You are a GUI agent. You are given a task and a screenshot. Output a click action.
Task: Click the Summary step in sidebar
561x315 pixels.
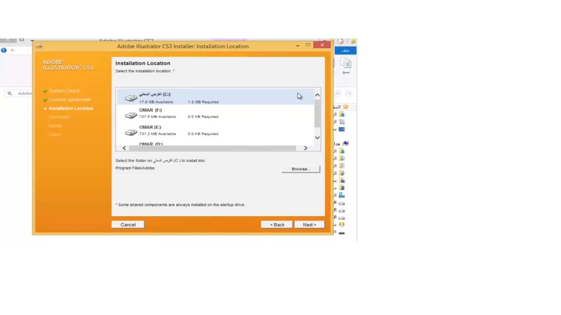[59, 117]
